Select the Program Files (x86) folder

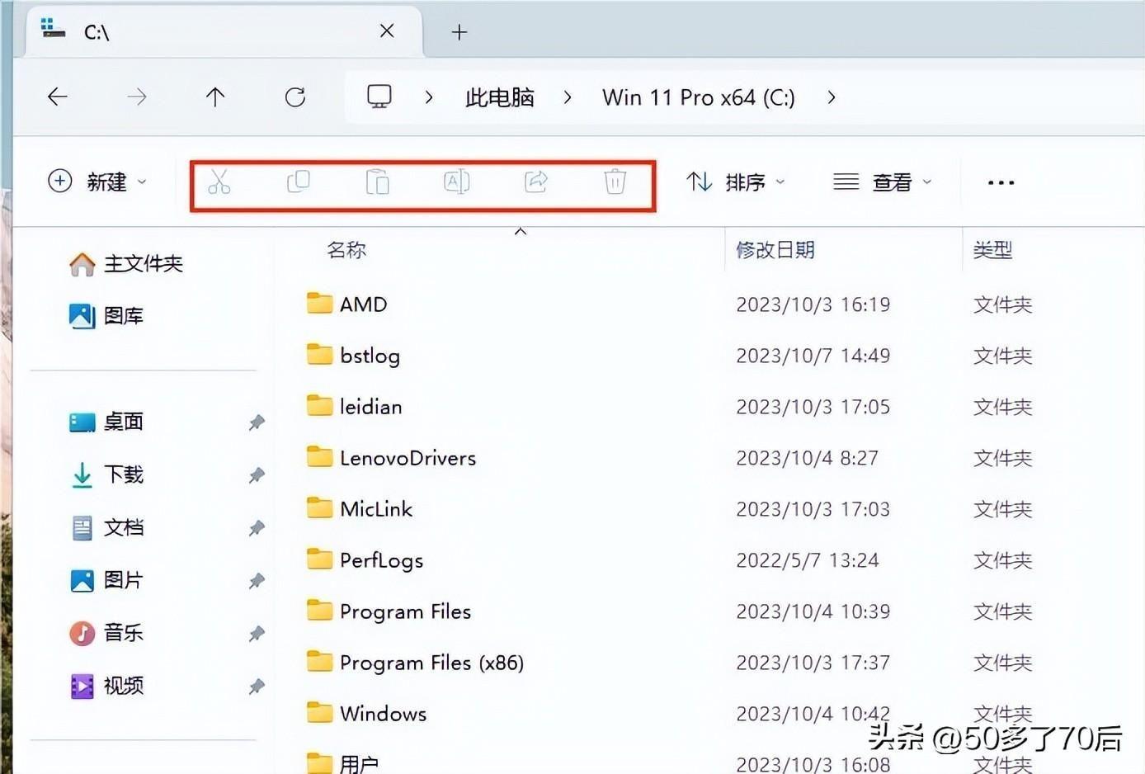(x=415, y=663)
